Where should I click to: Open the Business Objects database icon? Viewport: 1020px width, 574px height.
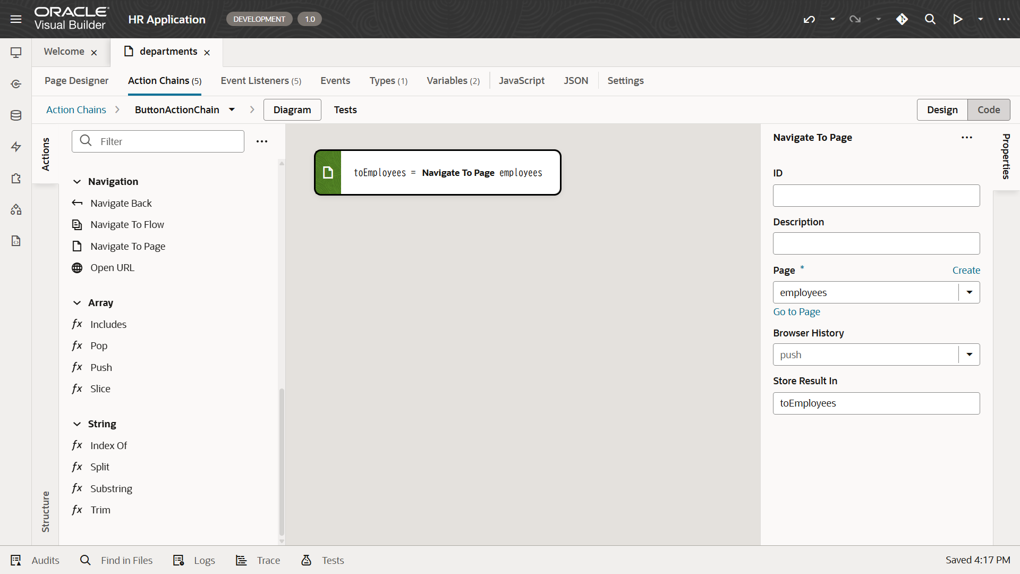(16, 115)
